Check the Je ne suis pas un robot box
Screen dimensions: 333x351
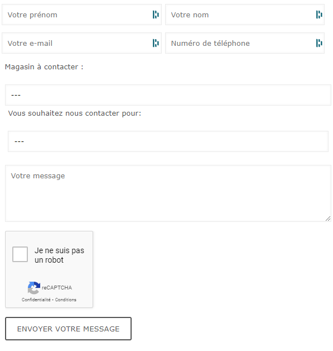pos(20,254)
